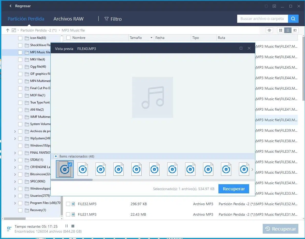Open the title bar dropdown menu icon
305x239 pixels.
point(274,6)
